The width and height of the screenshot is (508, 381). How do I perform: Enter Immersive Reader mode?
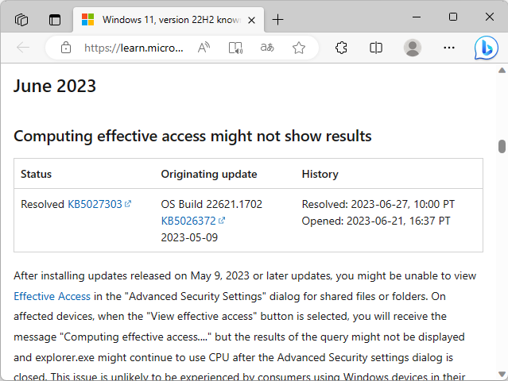pyautogui.click(x=235, y=48)
